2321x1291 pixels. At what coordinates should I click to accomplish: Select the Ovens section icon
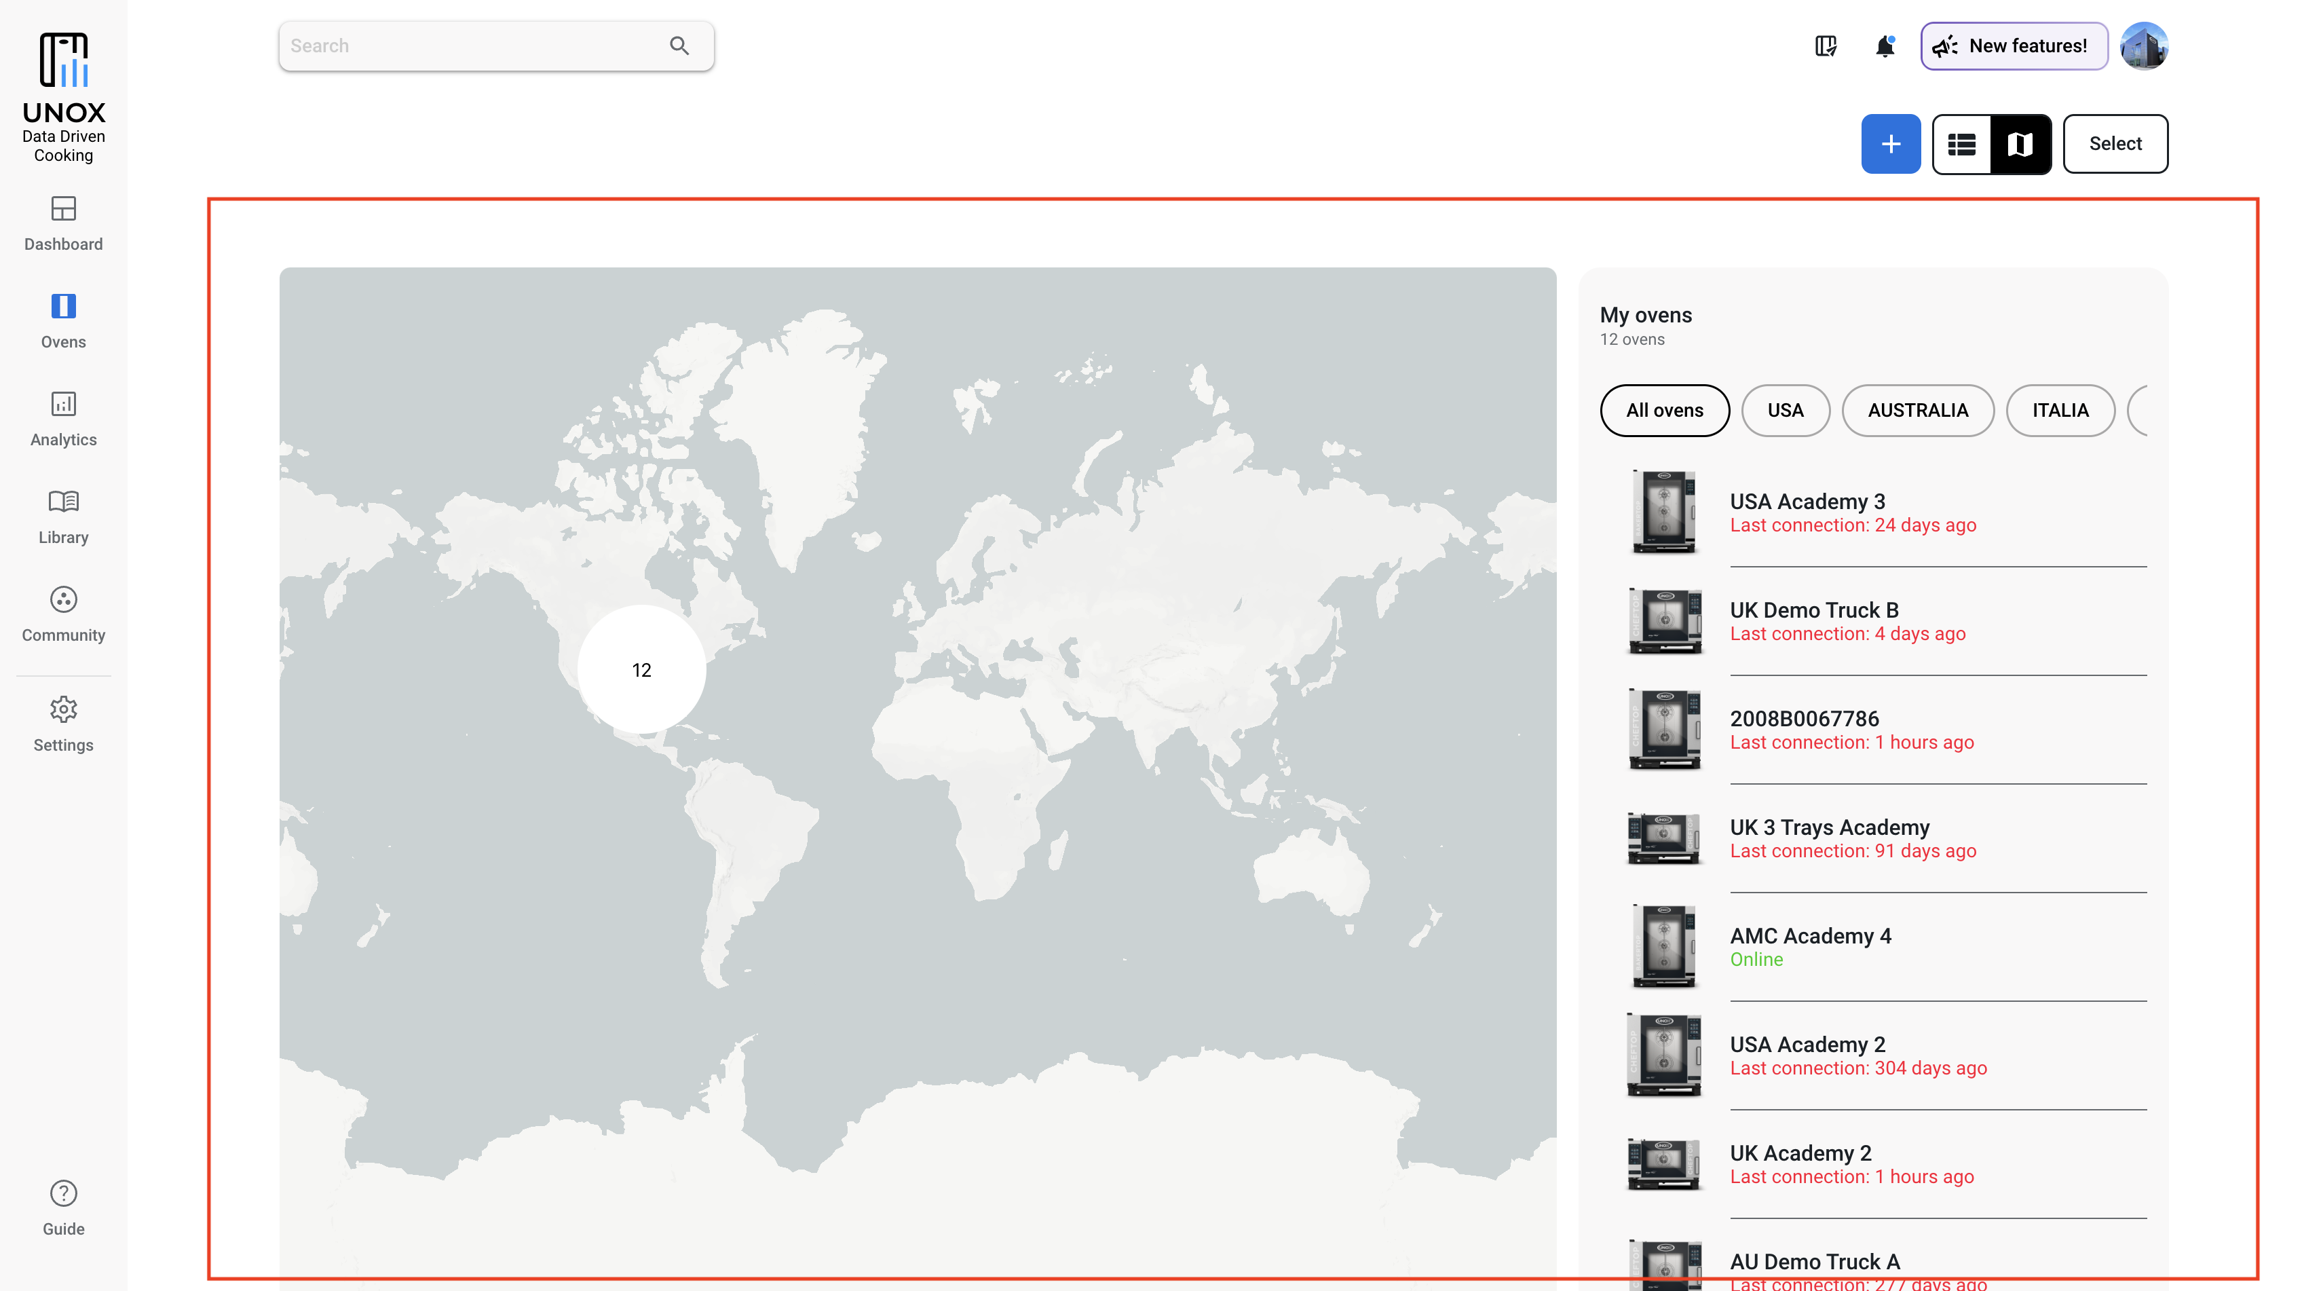[62, 321]
